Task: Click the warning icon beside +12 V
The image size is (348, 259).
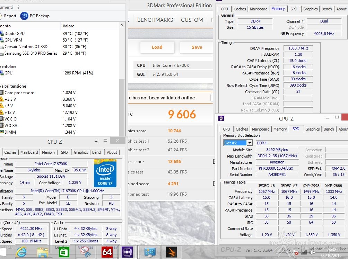Action: tap(2, 112)
